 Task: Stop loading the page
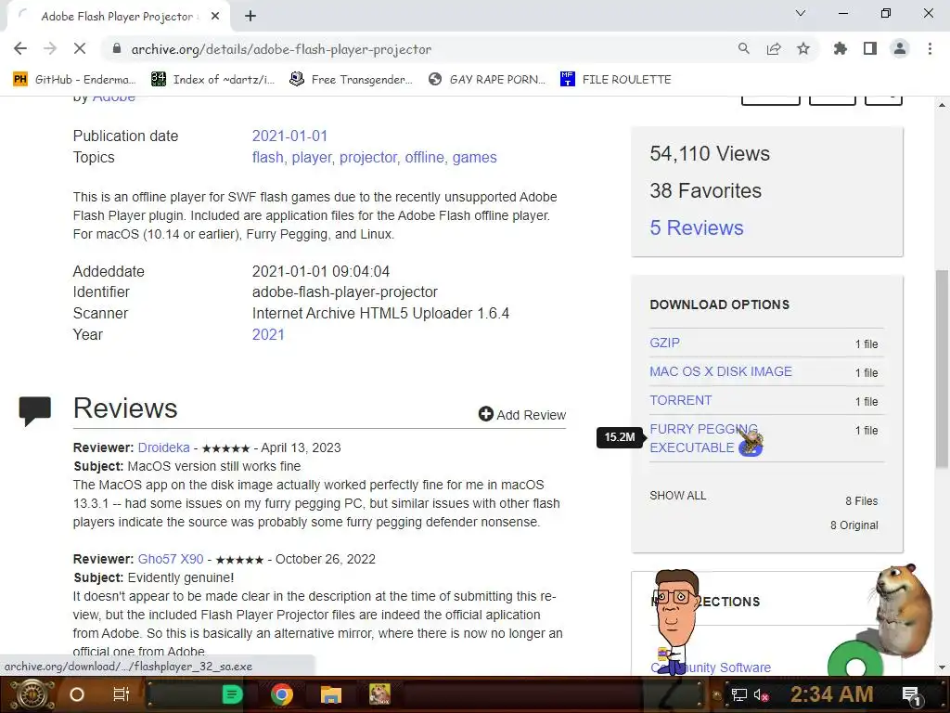[x=80, y=48]
